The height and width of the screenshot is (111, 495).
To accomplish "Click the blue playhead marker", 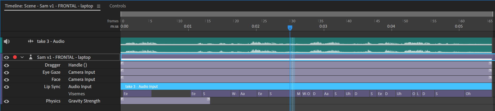I will (x=290, y=27).
